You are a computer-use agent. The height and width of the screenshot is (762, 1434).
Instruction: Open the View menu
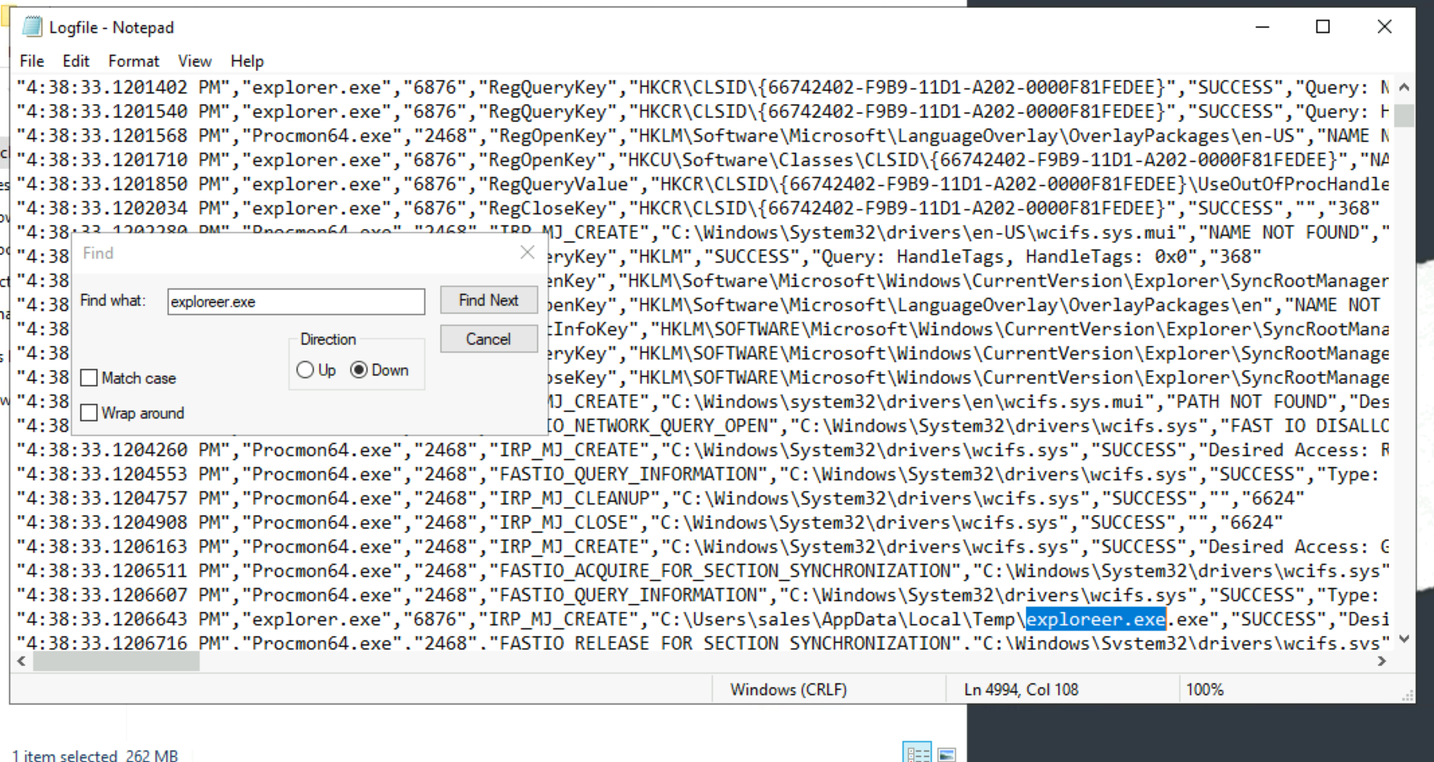(194, 61)
